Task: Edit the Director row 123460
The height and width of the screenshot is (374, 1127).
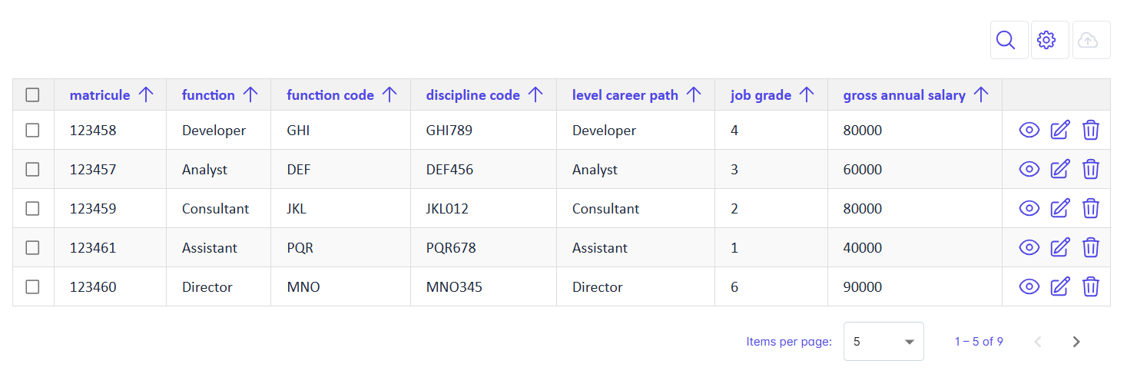Action: [1059, 287]
